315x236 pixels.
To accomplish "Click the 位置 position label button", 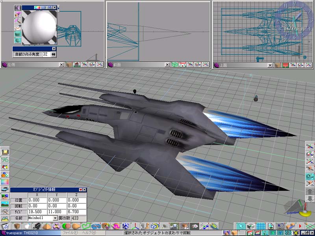I will point(18,200).
